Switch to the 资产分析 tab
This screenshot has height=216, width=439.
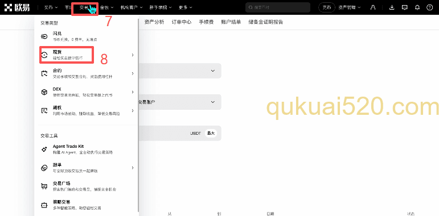(154, 22)
